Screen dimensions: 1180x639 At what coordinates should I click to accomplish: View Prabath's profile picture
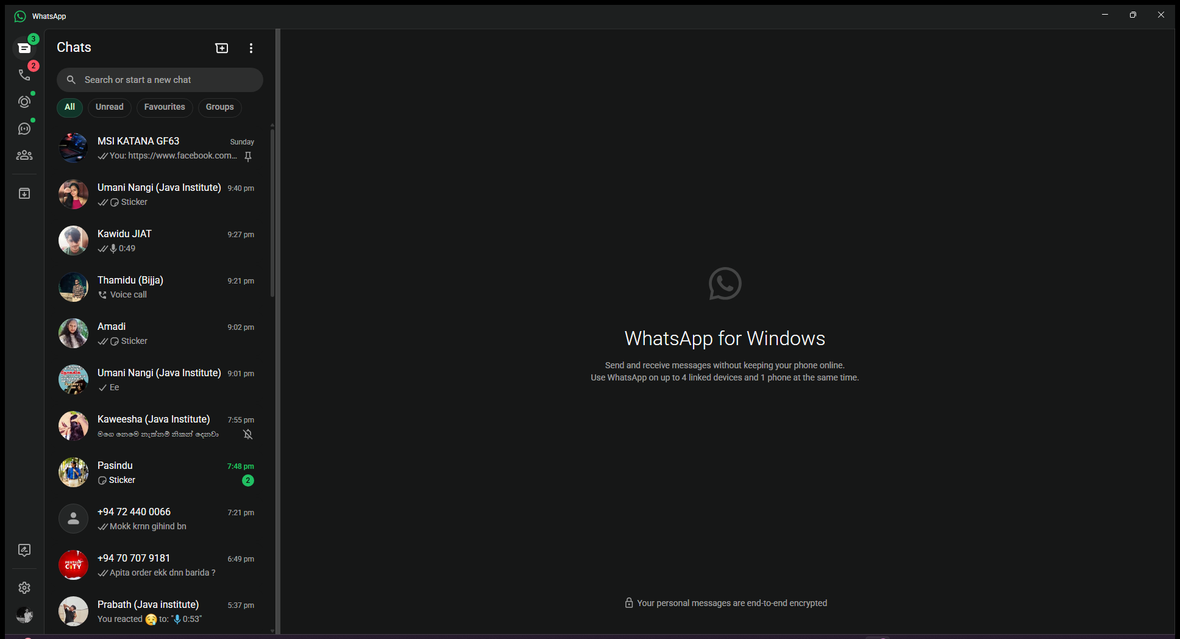click(73, 612)
